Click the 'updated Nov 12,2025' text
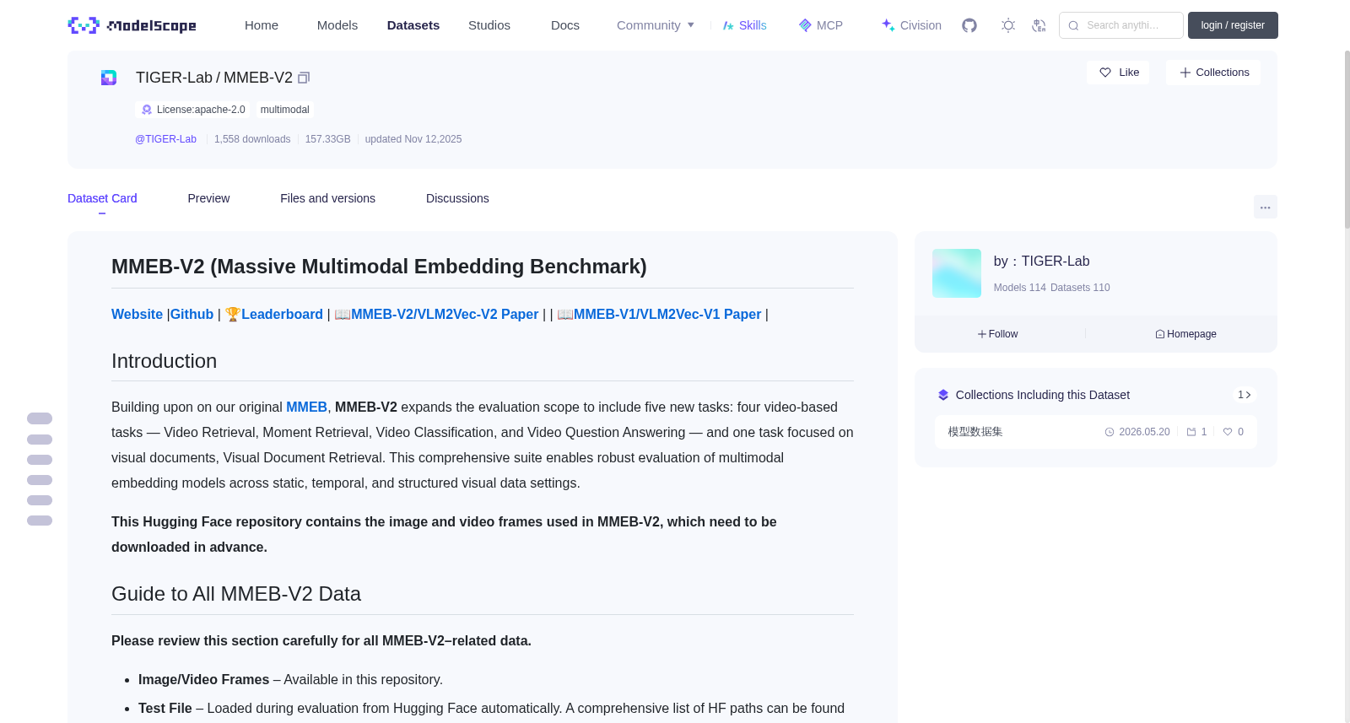This screenshot has width=1350, height=723. coord(413,139)
